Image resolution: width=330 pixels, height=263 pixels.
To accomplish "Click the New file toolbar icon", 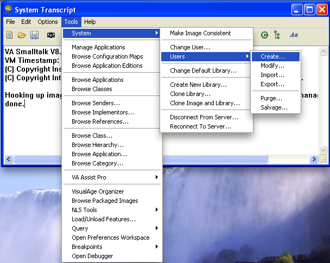I will click(x=9, y=35).
